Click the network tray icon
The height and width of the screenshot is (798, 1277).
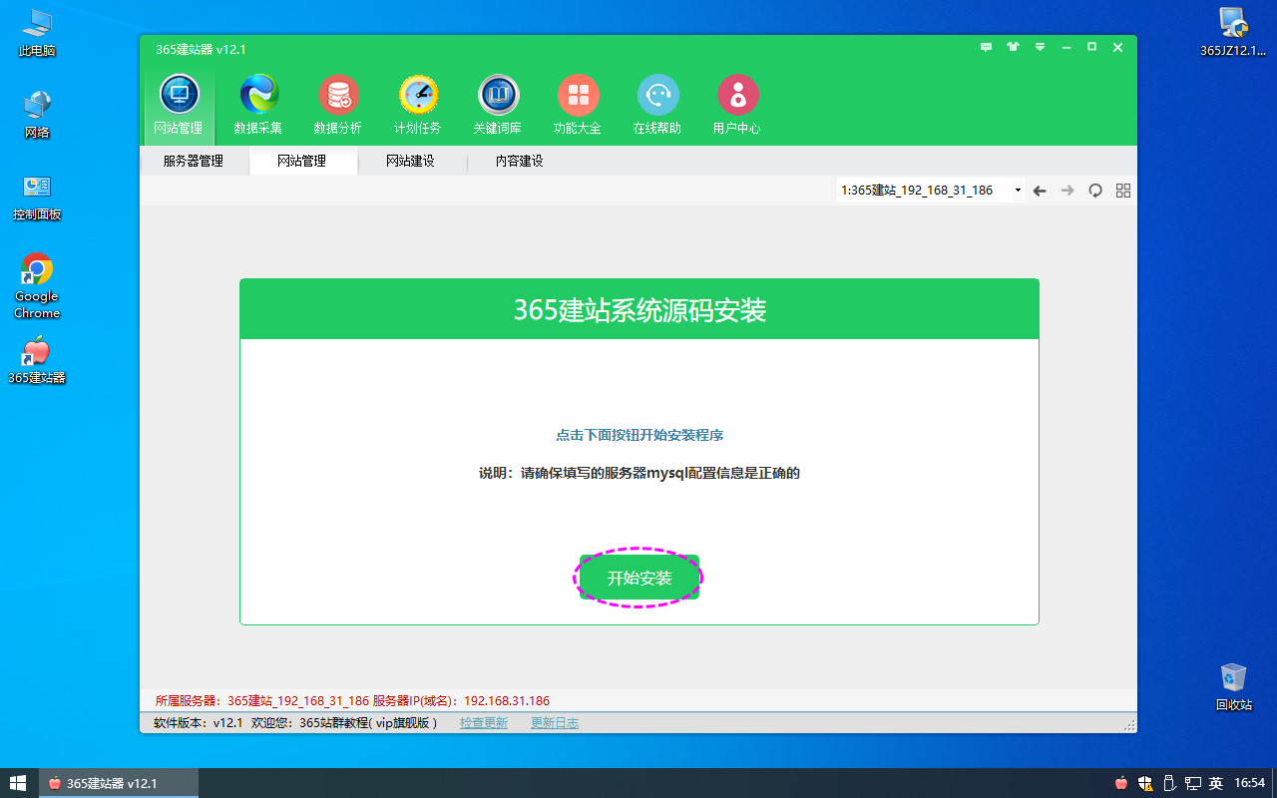pos(1192,783)
